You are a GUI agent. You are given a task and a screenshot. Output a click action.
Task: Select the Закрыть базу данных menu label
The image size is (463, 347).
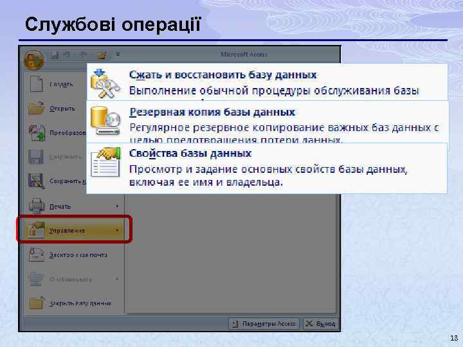[x=80, y=303]
